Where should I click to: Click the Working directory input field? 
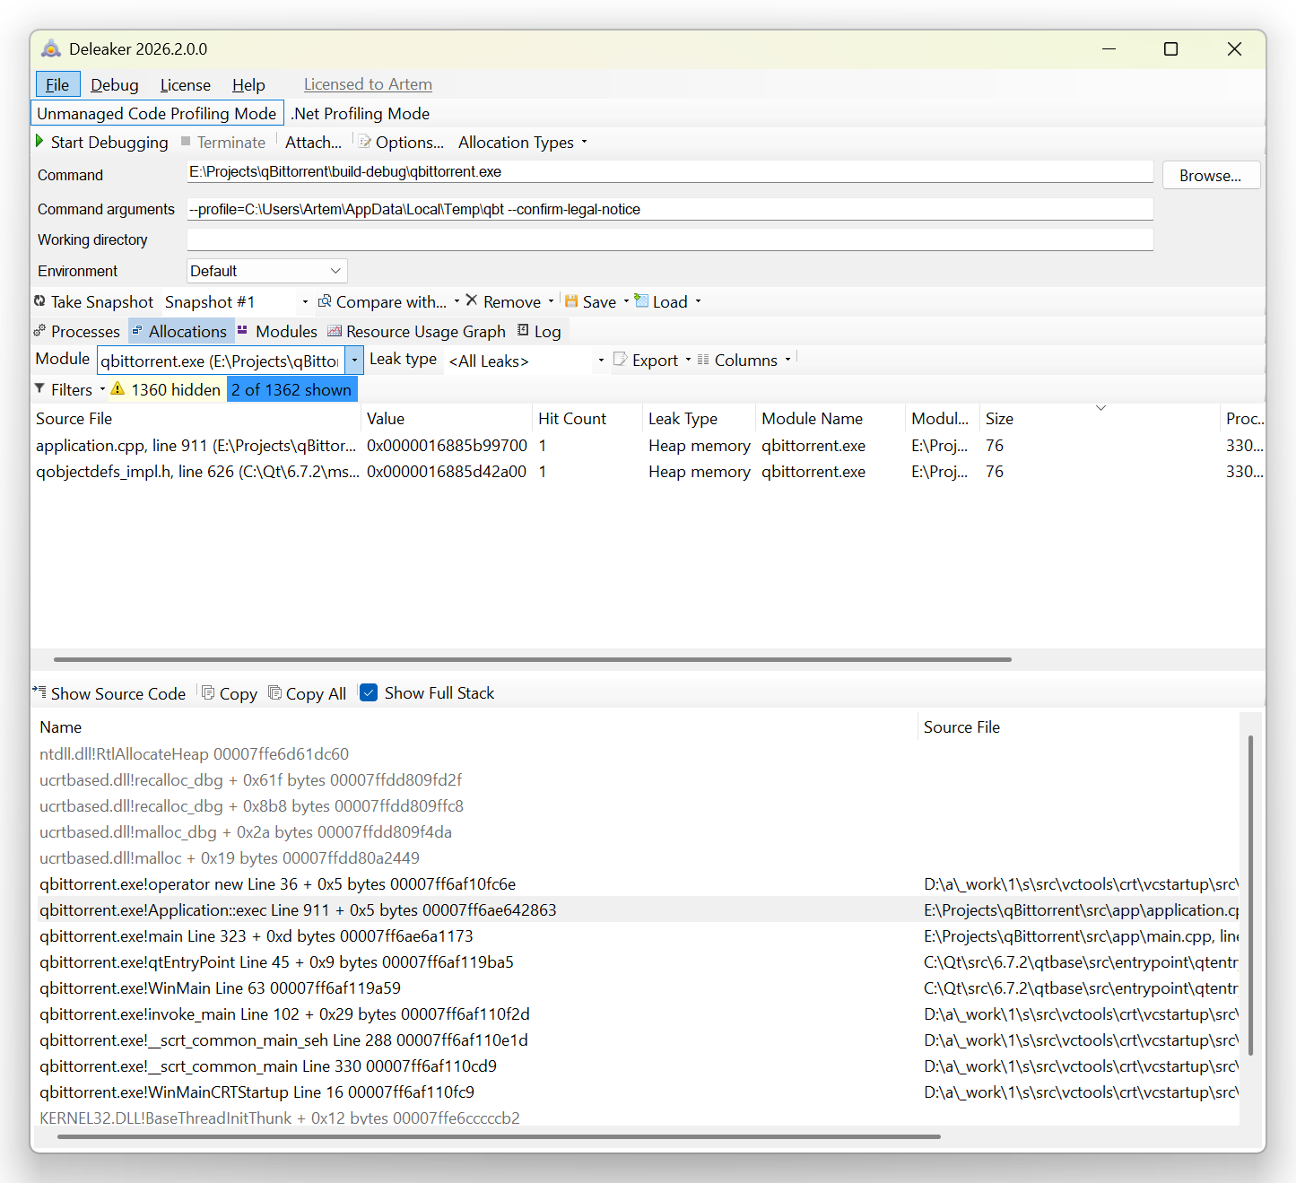point(669,239)
